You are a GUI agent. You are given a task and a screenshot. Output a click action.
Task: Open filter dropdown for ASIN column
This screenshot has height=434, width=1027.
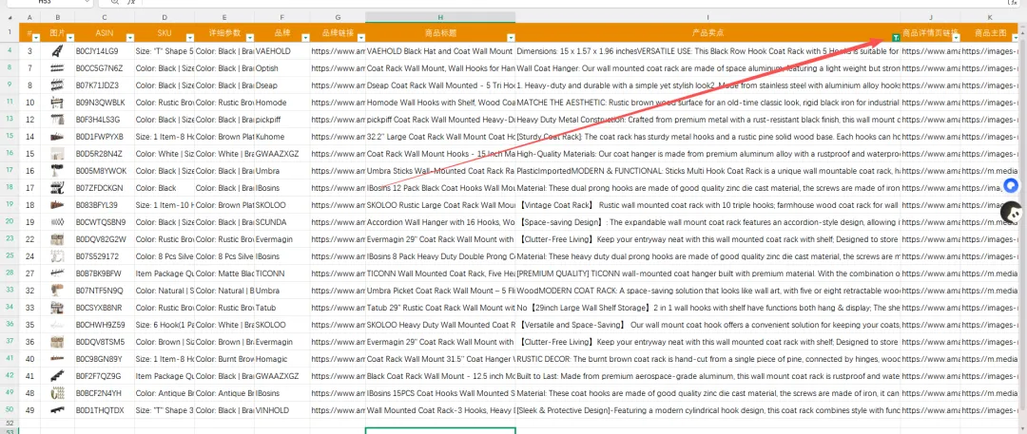pyautogui.click(x=130, y=38)
